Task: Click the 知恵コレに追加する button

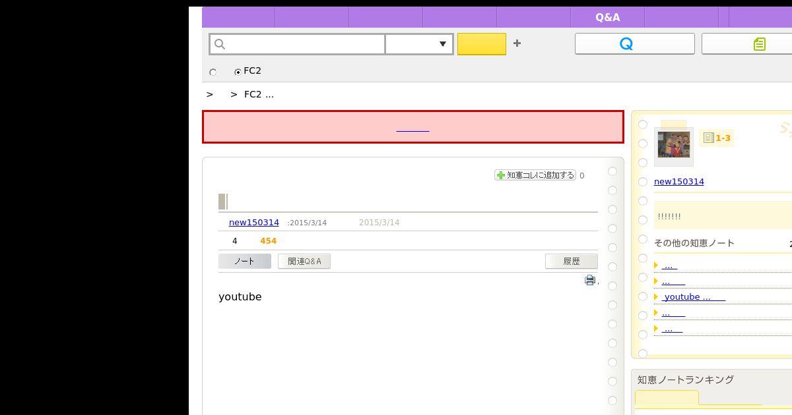Action: point(535,175)
